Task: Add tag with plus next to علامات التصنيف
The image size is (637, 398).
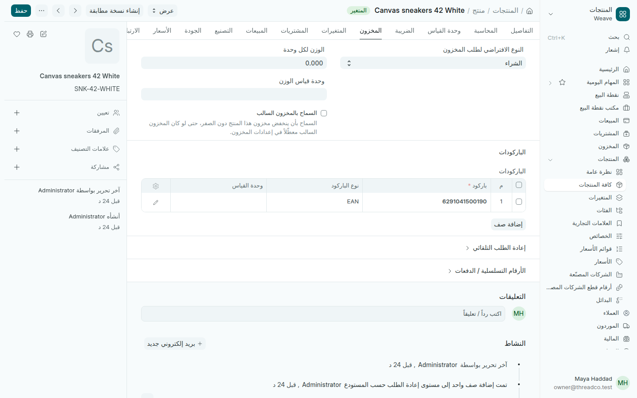Action: click(x=17, y=149)
